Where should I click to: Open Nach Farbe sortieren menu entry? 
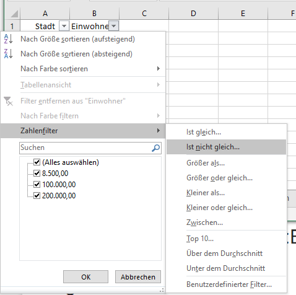83,69
